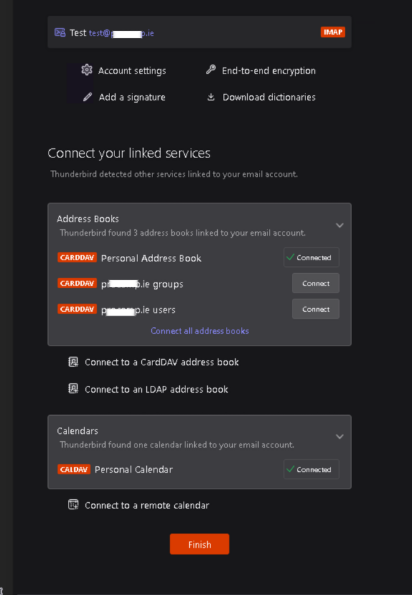
Task: Connect the .ie groups address book
Action: [x=316, y=283]
